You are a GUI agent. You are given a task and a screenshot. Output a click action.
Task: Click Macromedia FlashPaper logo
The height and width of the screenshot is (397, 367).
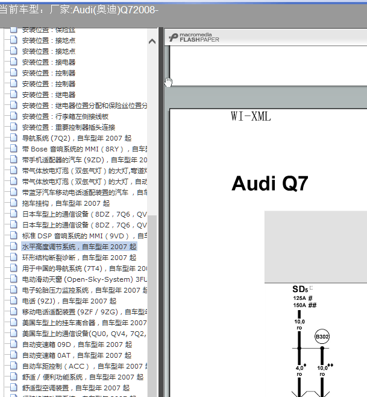tap(194, 37)
